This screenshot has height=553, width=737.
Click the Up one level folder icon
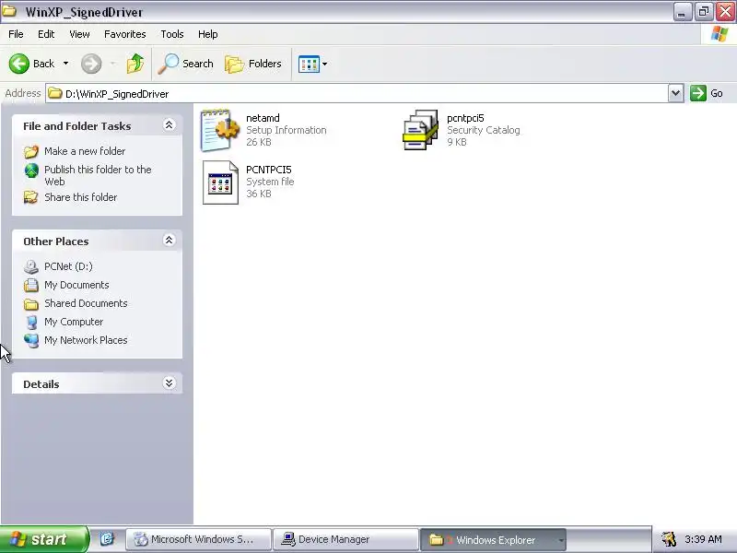coord(135,64)
